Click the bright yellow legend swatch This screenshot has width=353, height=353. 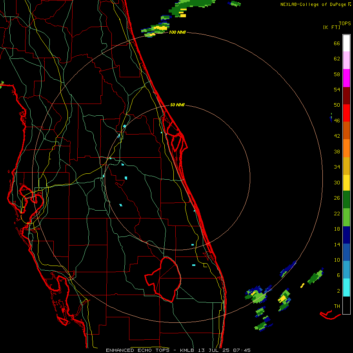[346, 183]
